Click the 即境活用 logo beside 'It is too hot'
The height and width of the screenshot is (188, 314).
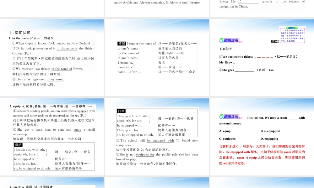pos(231,117)
